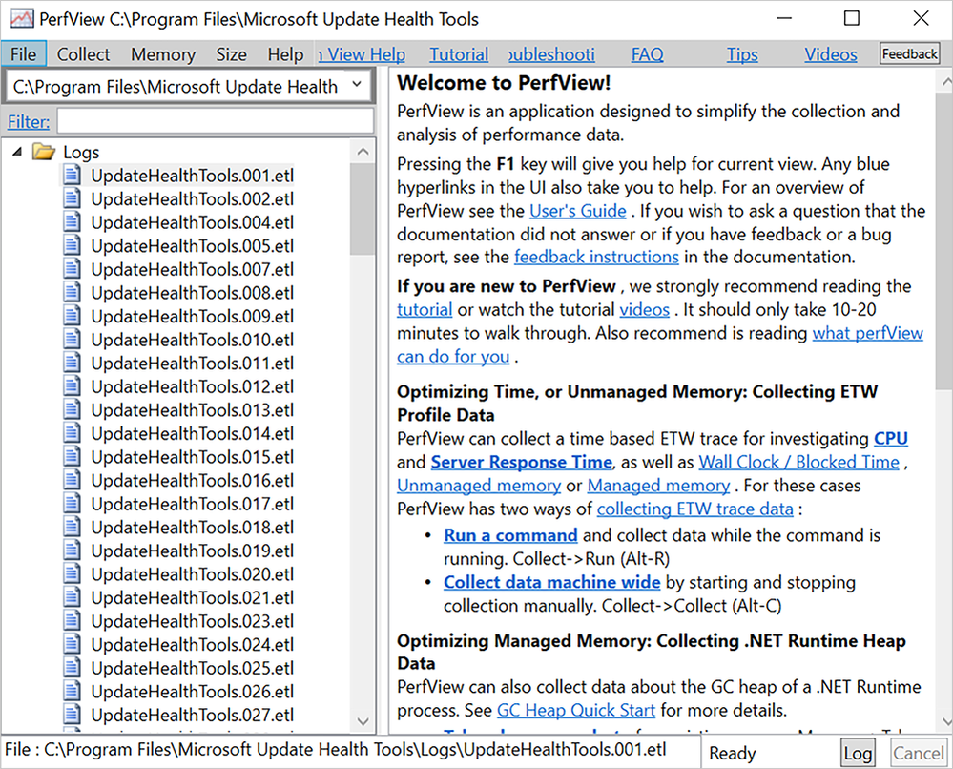The width and height of the screenshot is (953, 769).
Task: Click the Unmanaged memory link
Action: (479, 485)
